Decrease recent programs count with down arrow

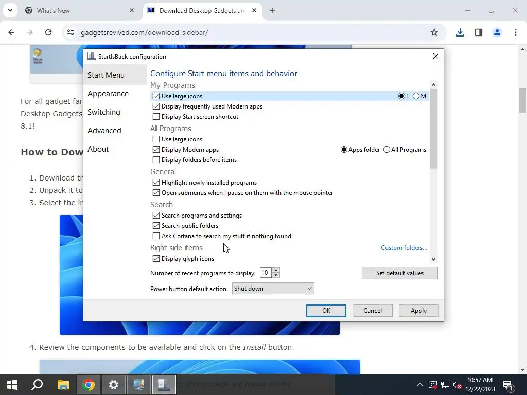(276, 275)
